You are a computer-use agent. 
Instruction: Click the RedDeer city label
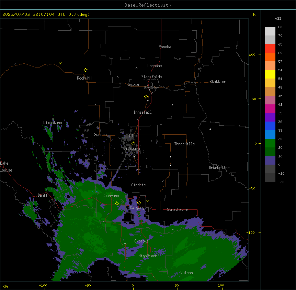tap(151, 88)
